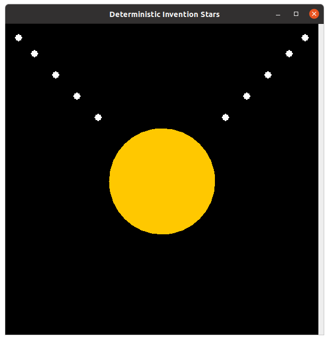This screenshot has width=329, height=340.
Task: Close the Deterministic Invention Stars window
Action: click(x=314, y=14)
